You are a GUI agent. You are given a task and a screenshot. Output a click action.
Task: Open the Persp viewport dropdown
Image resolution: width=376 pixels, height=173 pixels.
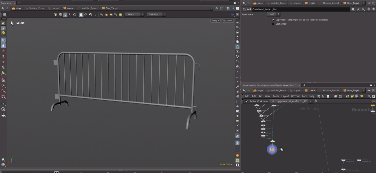(215, 21)
